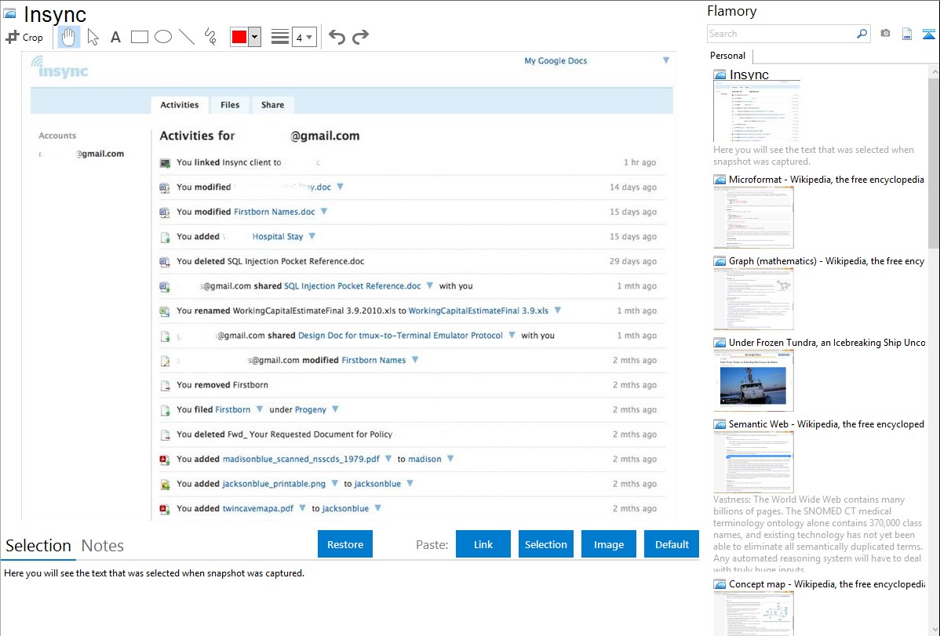Click the PDF icon beside madisonblue_scanned_nsscds_1979.pdf

click(165, 460)
